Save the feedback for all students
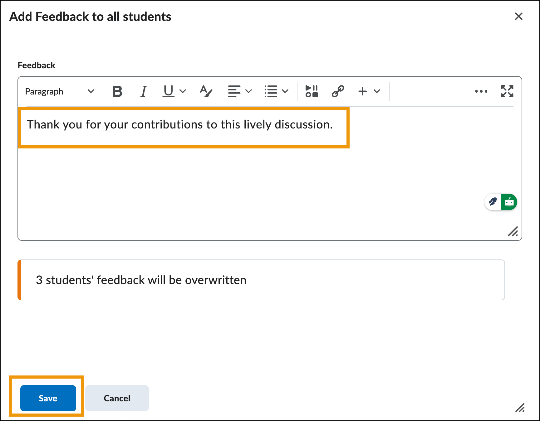540x421 pixels. click(x=48, y=398)
